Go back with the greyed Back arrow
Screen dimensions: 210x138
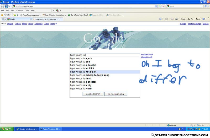click(2, 6)
